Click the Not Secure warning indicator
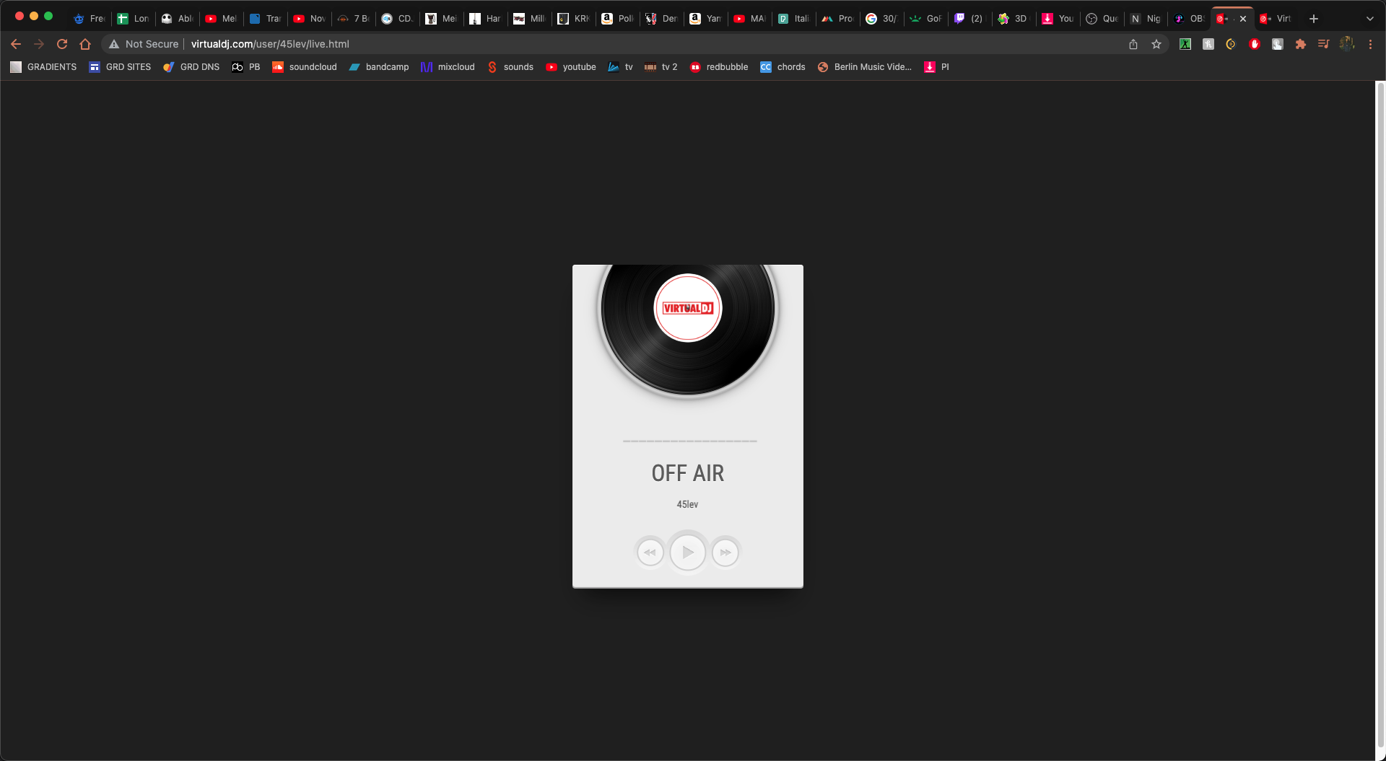This screenshot has width=1386, height=761. coord(144,44)
